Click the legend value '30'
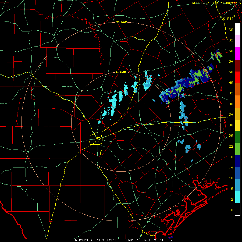 click(231, 125)
